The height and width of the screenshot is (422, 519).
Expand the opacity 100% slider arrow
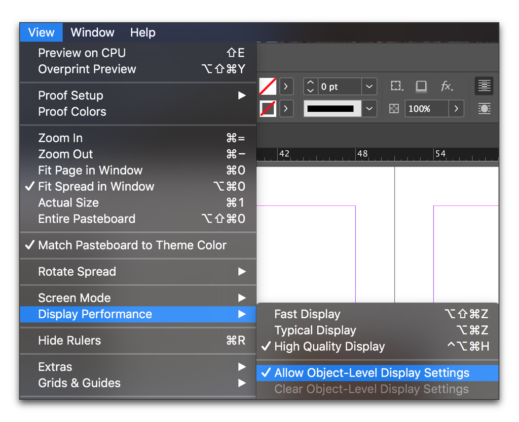coord(456,108)
